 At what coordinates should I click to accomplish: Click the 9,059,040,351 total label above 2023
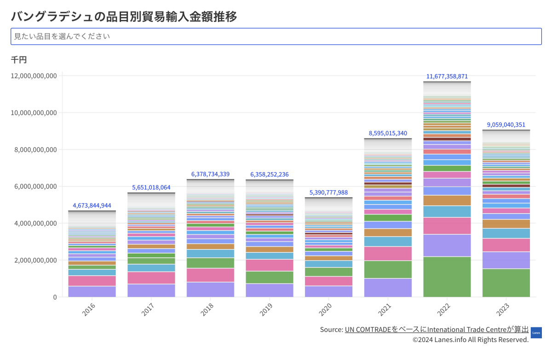(x=506, y=125)
